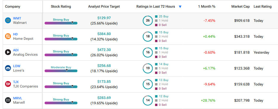Click Home Depot's $384.80 price target
278x109 pixels.
(104, 34)
